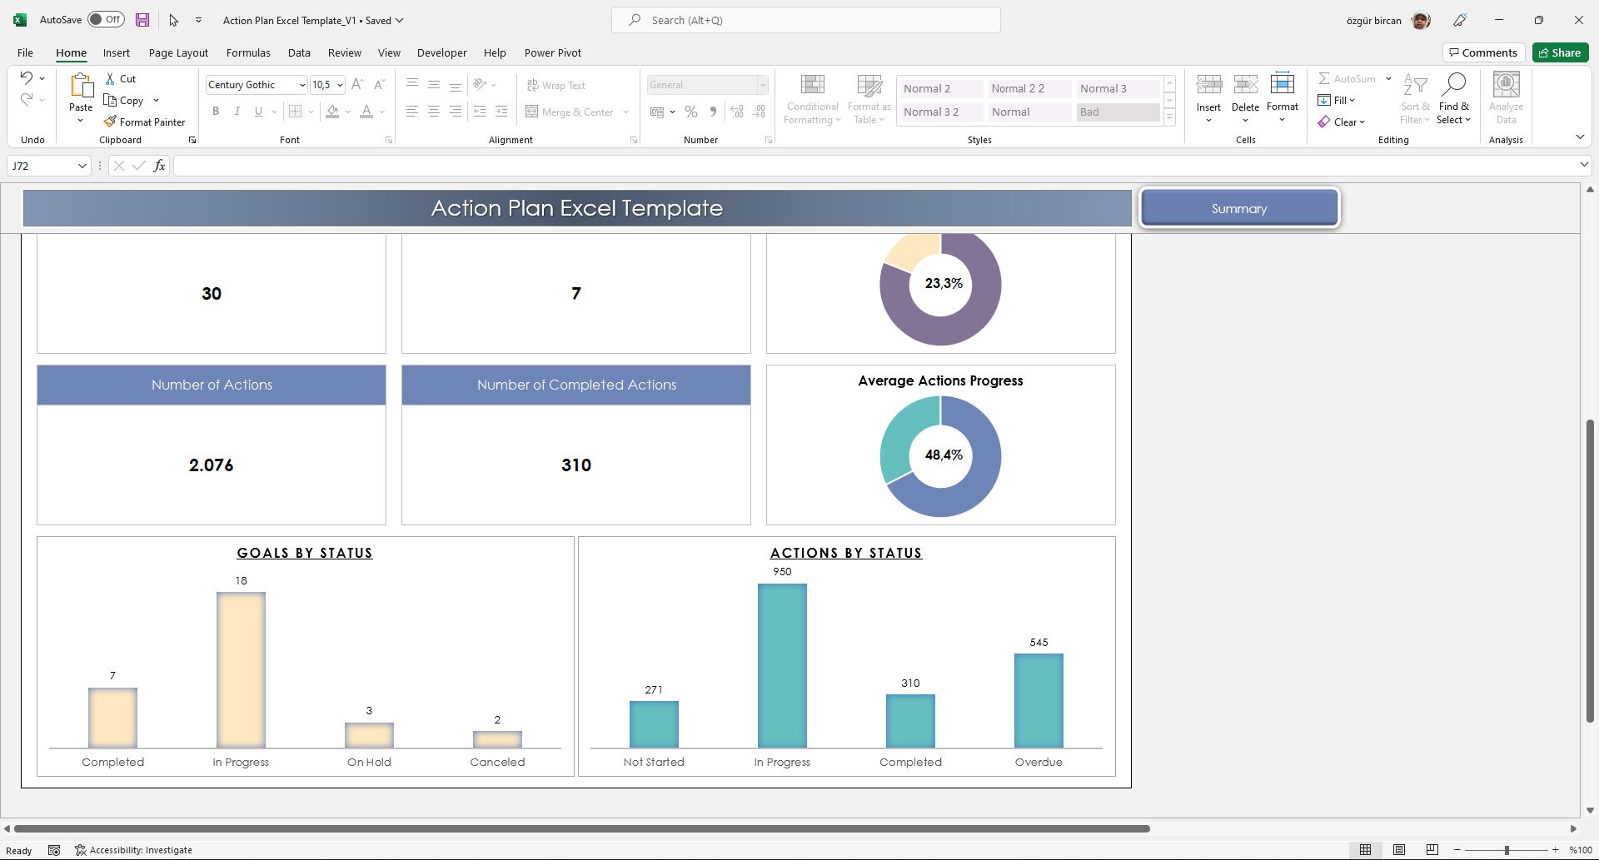Click the zoom slider handle
This screenshot has height=860, width=1599.
[x=1507, y=850]
